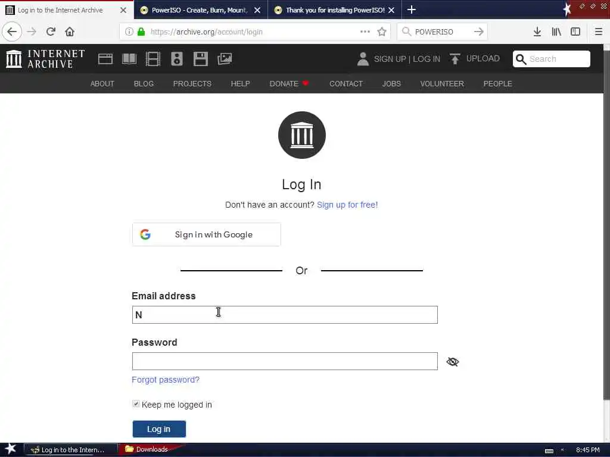
Task: Click the circular Archive logo above Log In
Action: (302, 135)
